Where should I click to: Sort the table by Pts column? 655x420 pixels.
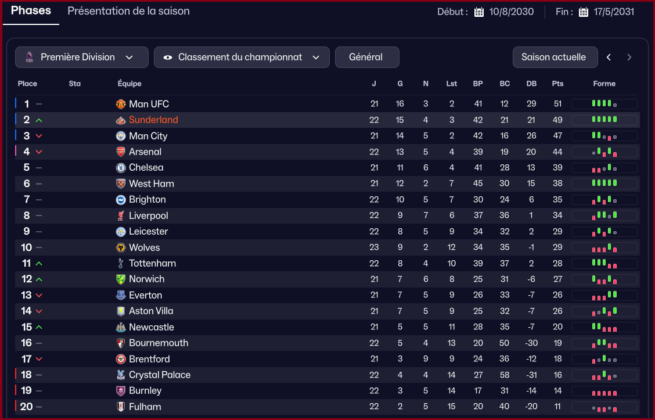tap(557, 84)
